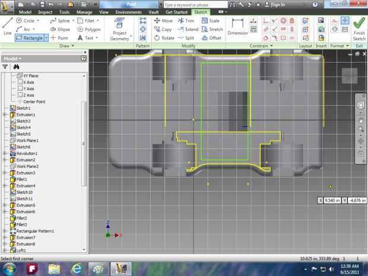
Task: Choose the Ellipse tool
Action: click(x=61, y=29)
